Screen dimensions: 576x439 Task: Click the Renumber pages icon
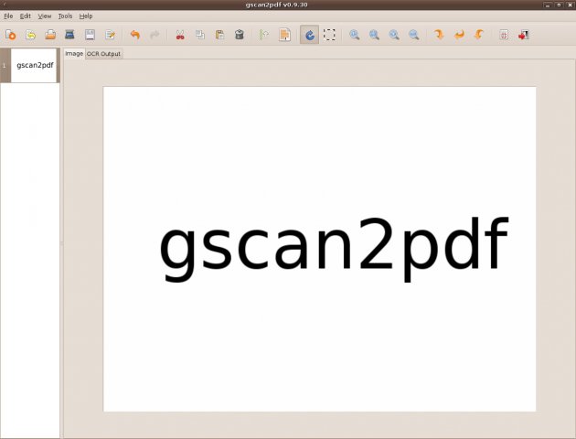pos(263,35)
